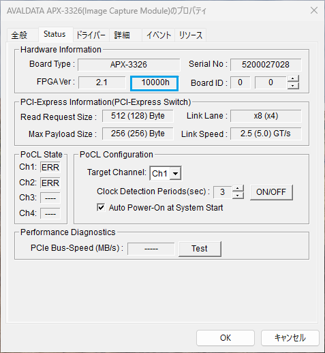This screenshot has height=353, width=325.
Task: Click the Serial No 5200027028 field
Action: (x=266, y=65)
